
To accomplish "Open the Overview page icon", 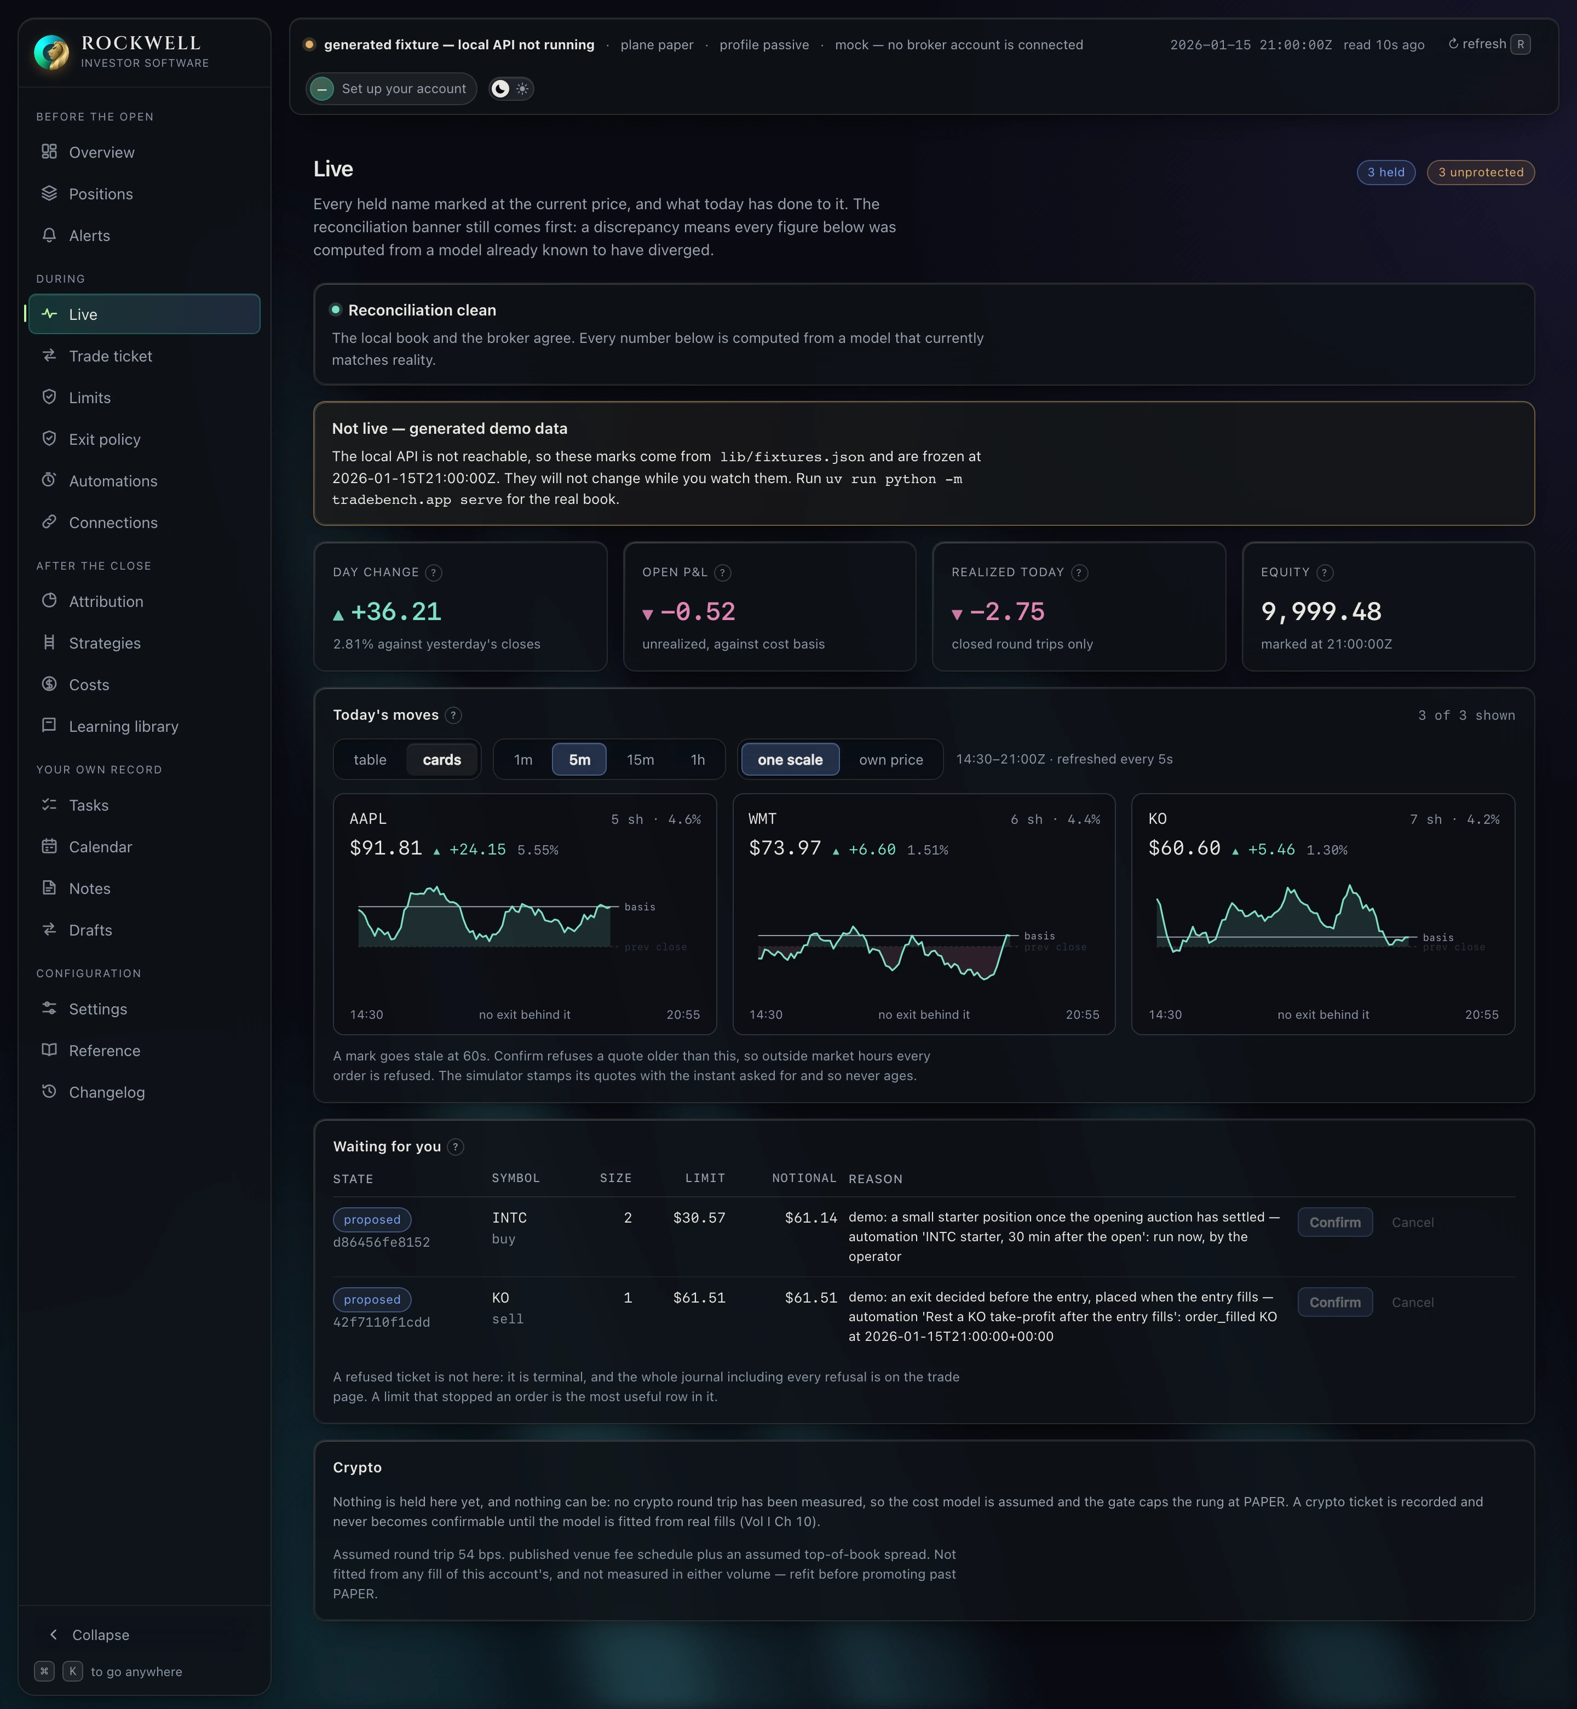I will coord(49,151).
